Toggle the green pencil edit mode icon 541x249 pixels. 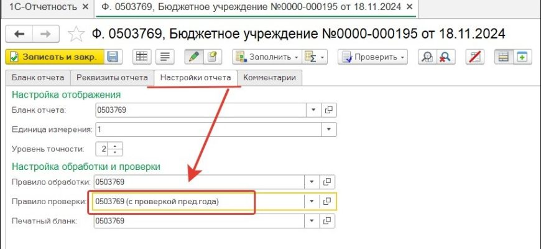point(195,57)
